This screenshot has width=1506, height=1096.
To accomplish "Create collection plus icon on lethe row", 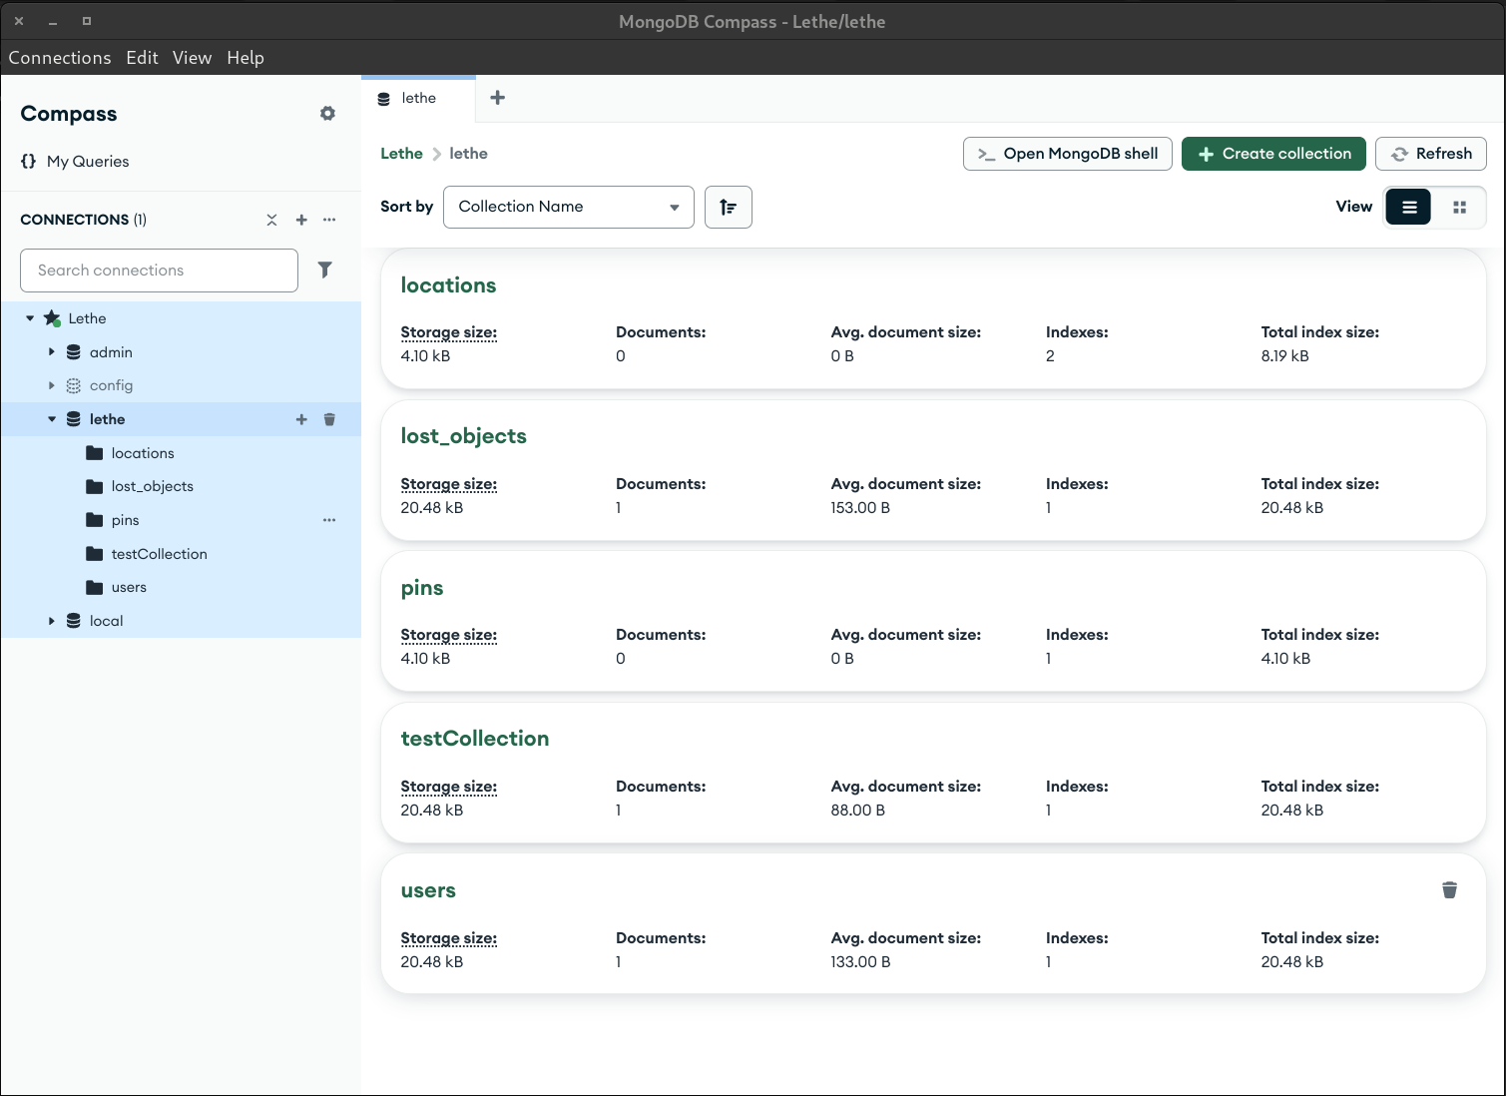I will (301, 419).
